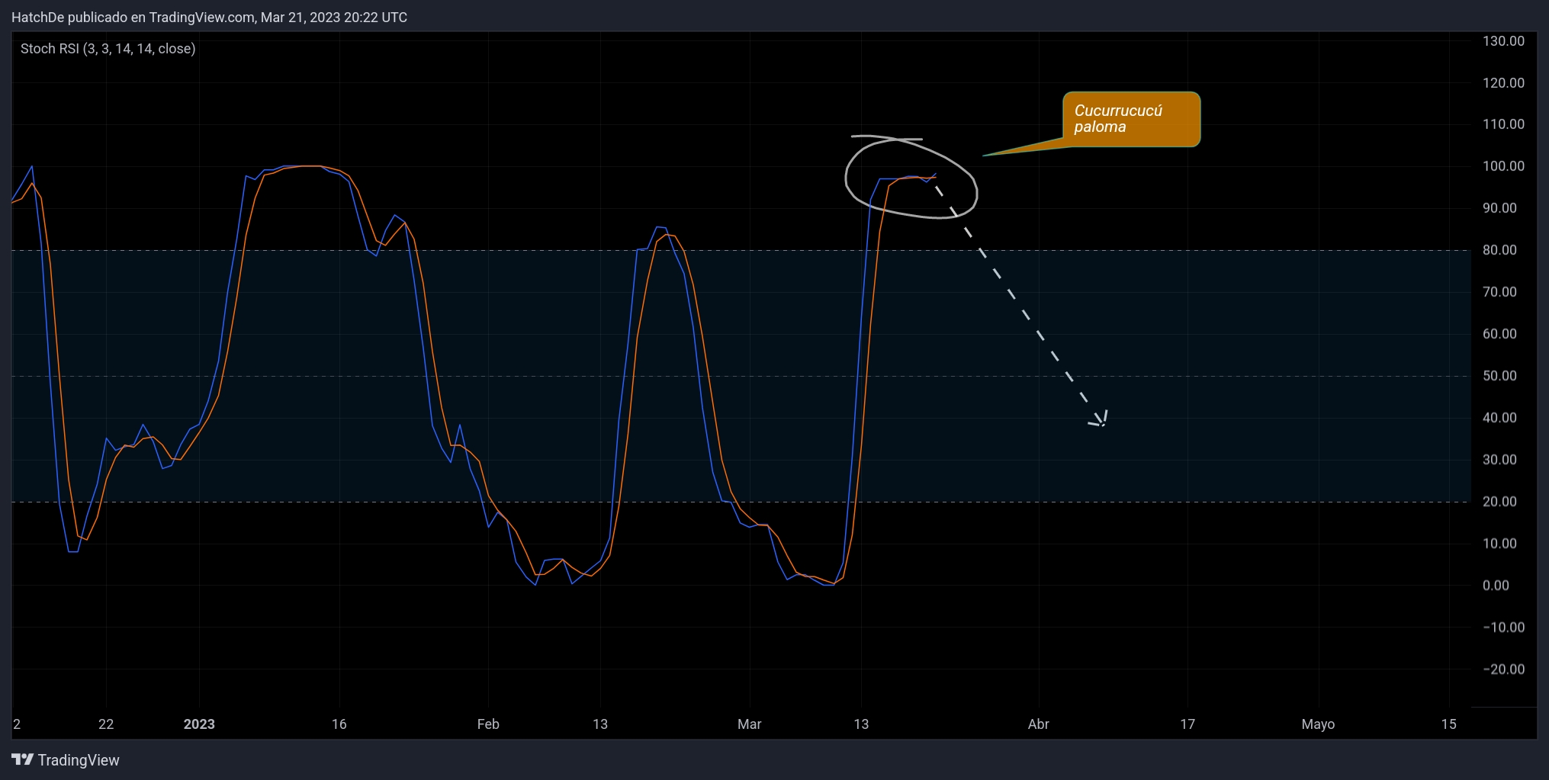Click the Stoch RSI indicator label

pyautogui.click(x=108, y=49)
